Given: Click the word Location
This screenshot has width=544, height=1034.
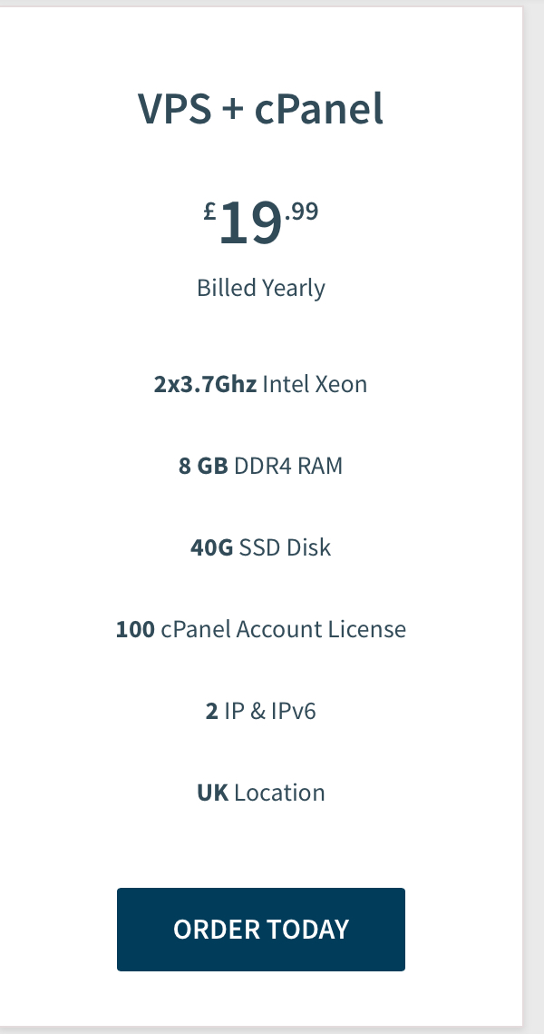Looking at the screenshot, I should coord(279,793).
